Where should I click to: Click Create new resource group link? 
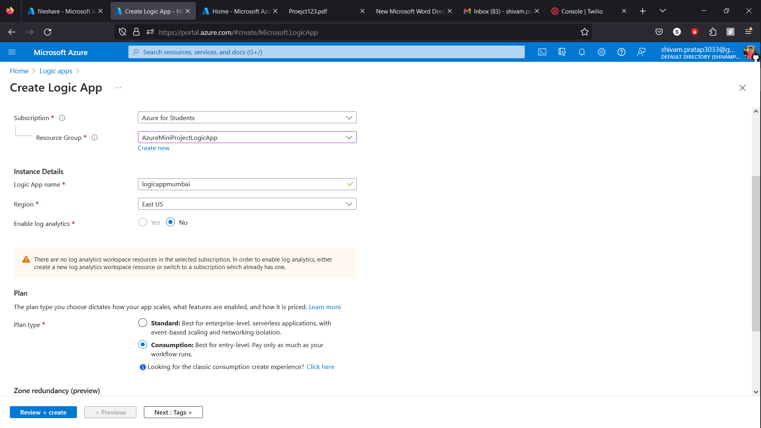tap(153, 148)
